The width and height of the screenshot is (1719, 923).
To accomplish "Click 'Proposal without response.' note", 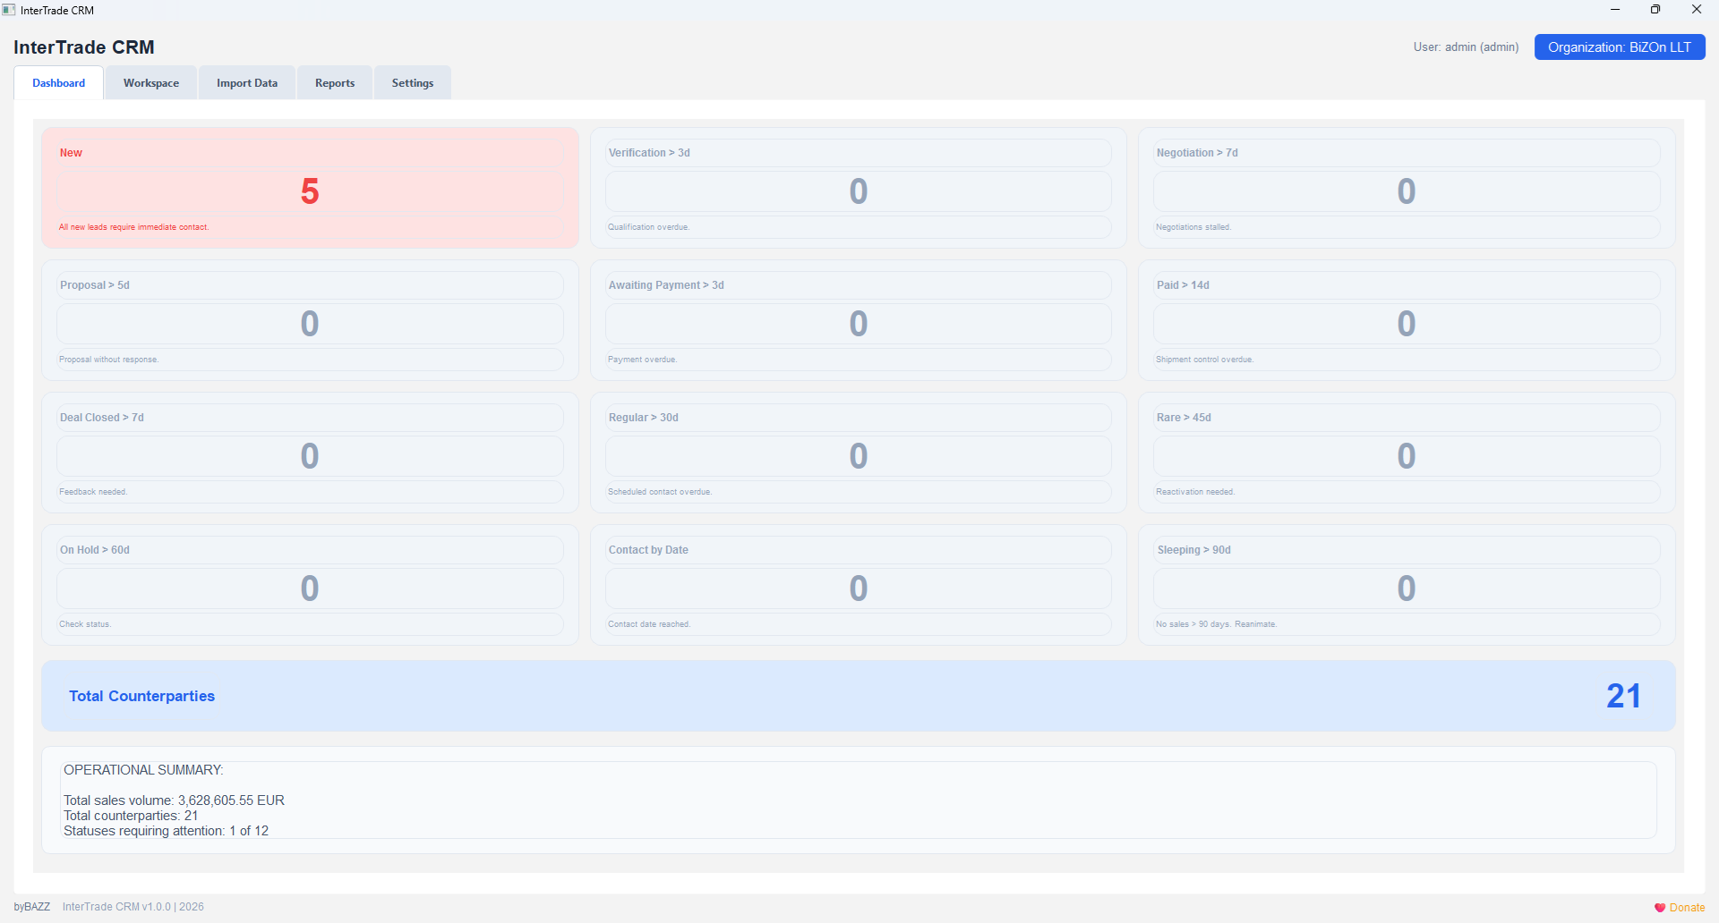I will (109, 360).
